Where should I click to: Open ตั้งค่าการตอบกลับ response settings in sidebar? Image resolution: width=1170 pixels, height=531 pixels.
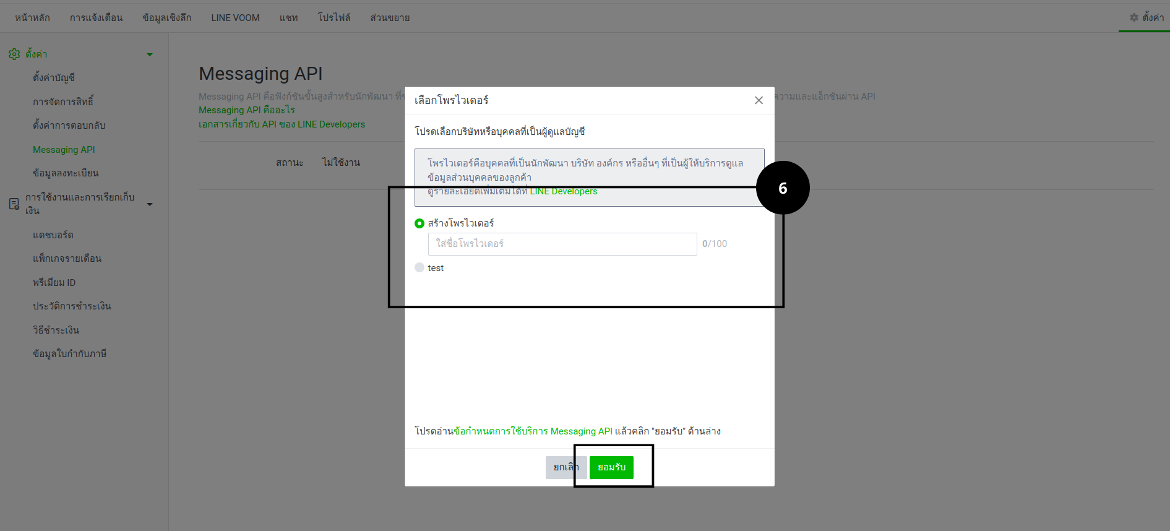click(x=69, y=125)
